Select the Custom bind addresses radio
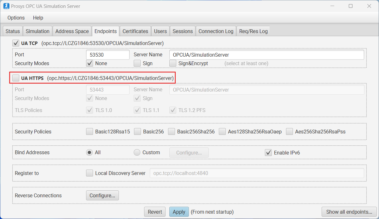This screenshot has height=219, width=379. click(137, 152)
